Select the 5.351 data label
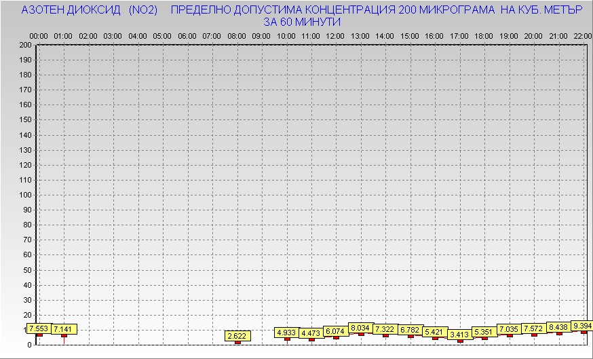This screenshot has width=593, height=359. pyautogui.click(x=484, y=332)
